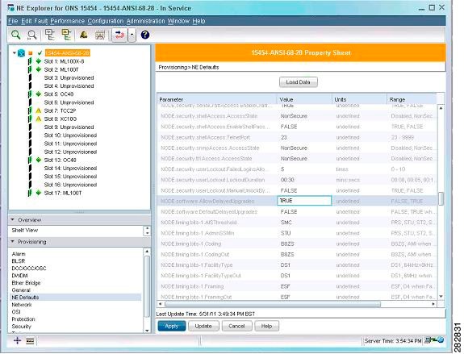
Task: Click the Update button
Action: point(203,327)
